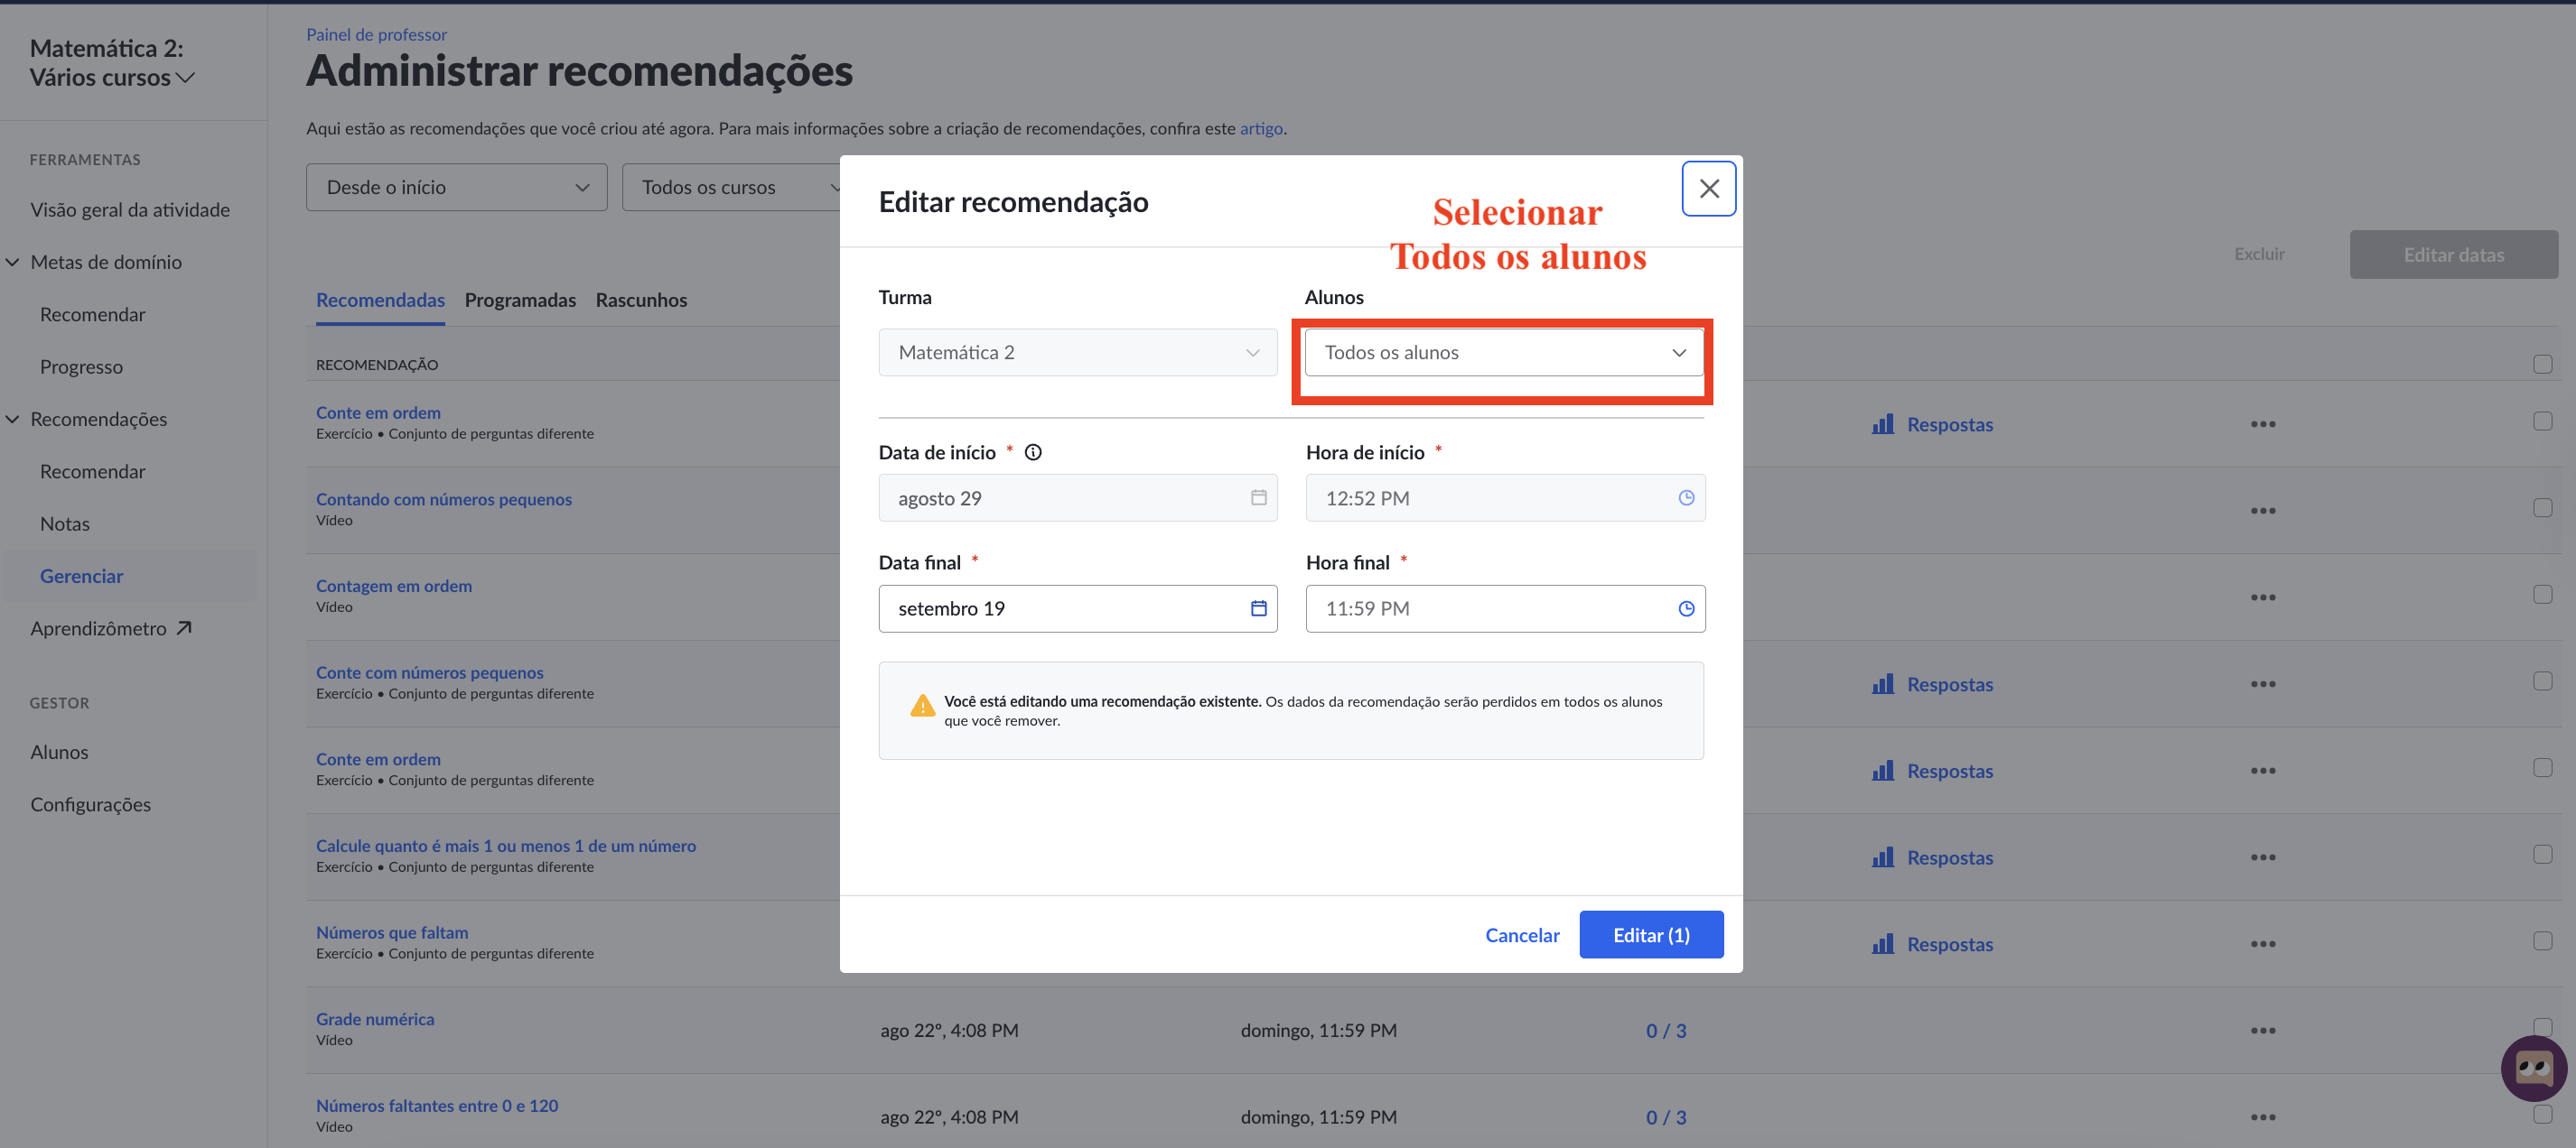
Task: Collapse the Recomendações sidebar section
Action: coord(13,420)
